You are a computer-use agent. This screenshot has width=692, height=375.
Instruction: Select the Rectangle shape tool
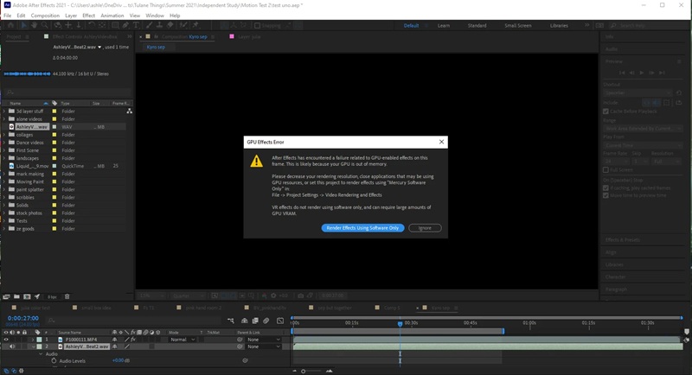(115, 25)
